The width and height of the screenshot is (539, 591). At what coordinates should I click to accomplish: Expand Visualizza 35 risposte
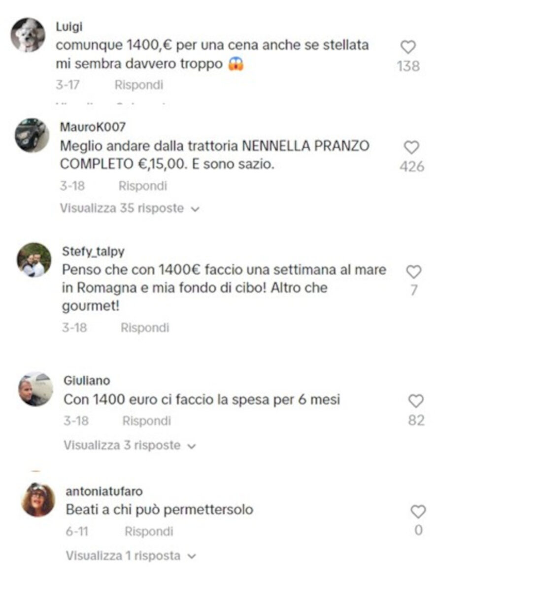130,208
